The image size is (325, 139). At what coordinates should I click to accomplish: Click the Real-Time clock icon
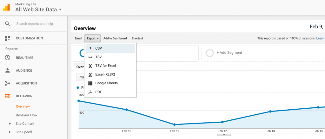(x=8, y=58)
